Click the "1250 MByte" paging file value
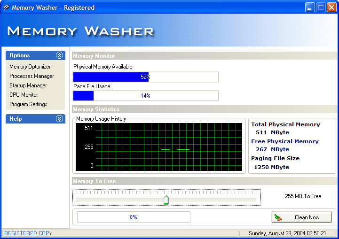 (x=272, y=167)
